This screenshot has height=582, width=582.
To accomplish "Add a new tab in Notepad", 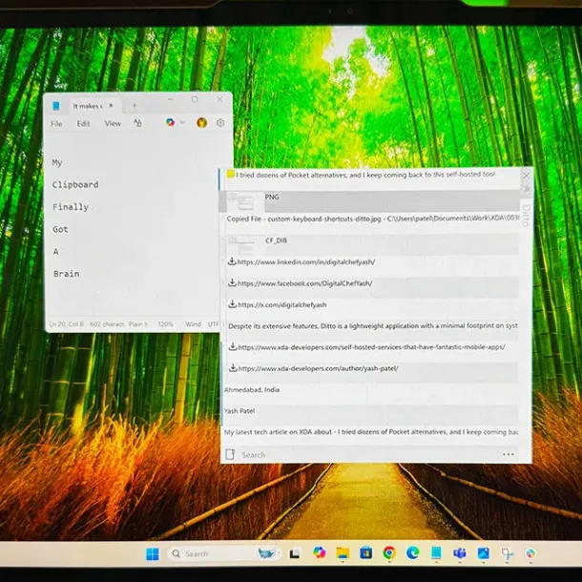I will [x=135, y=106].
